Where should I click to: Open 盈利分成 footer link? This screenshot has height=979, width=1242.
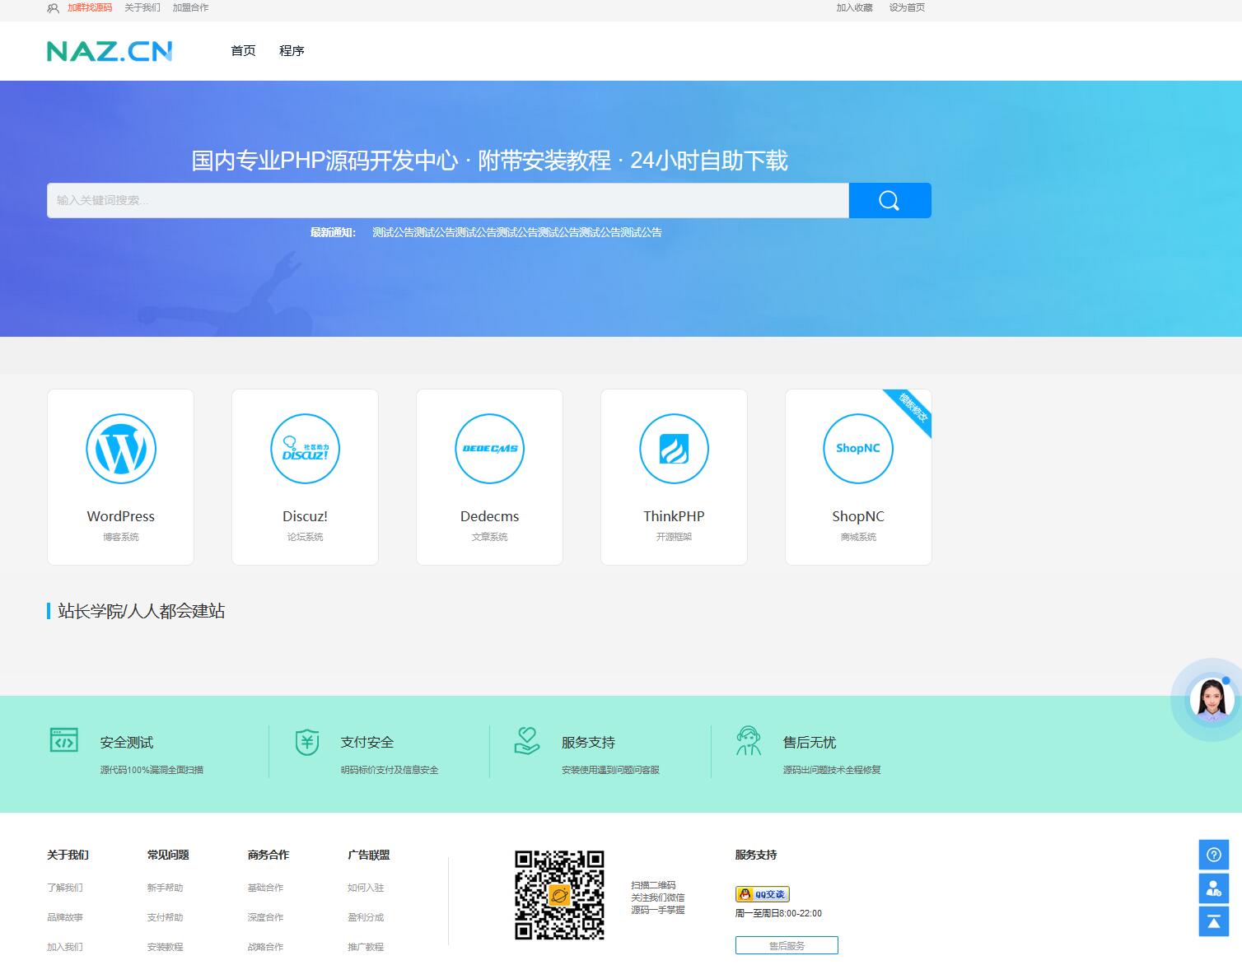tap(366, 917)
